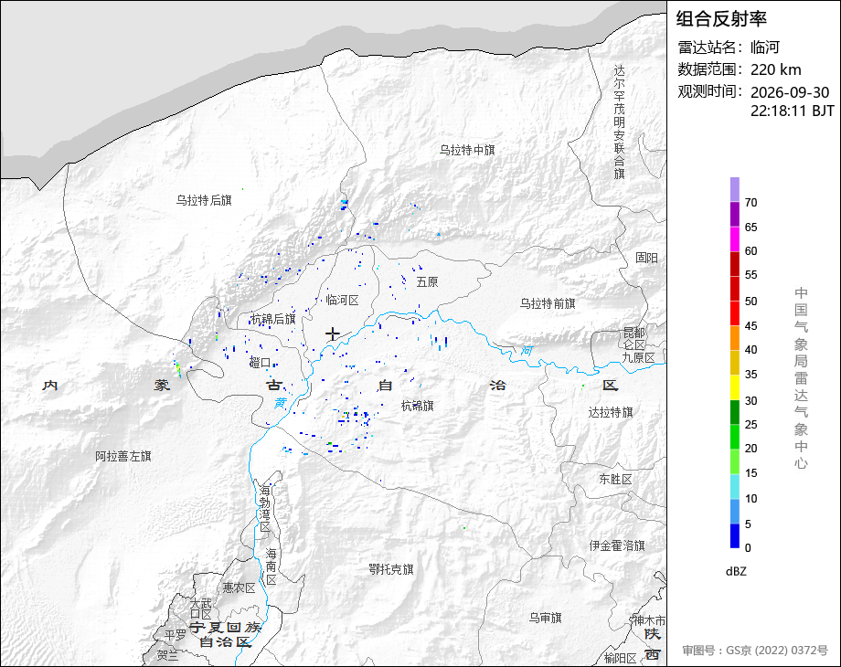Viewport: 841px width, 667px height.
Task: Click the observation time 22:18:11 BJT
Action: (x=793, y=111)
